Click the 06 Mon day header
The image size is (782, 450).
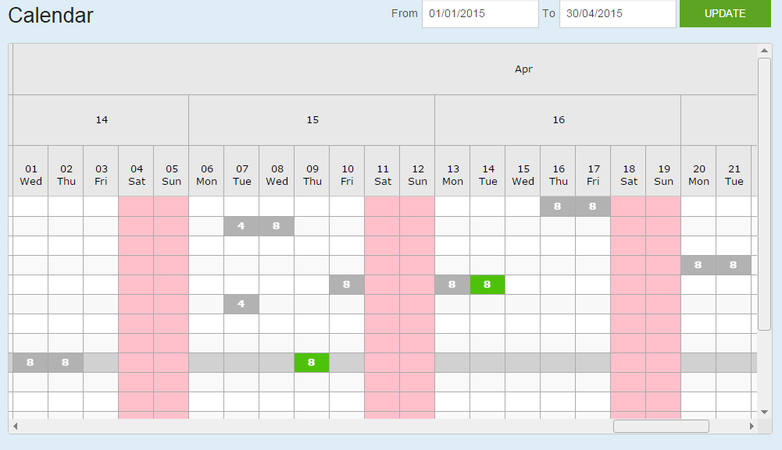click(x=206, y=175)
